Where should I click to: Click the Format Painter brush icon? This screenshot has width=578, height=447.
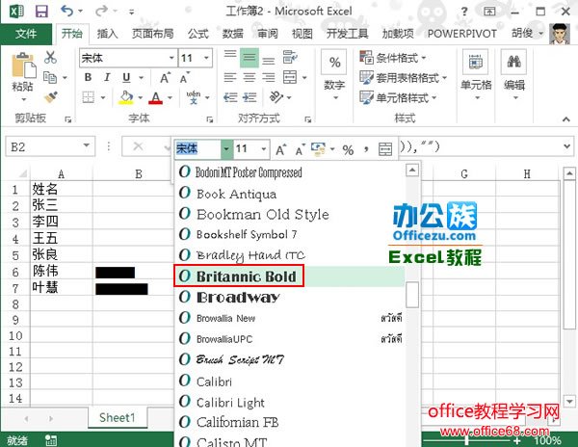coord(50,97)
